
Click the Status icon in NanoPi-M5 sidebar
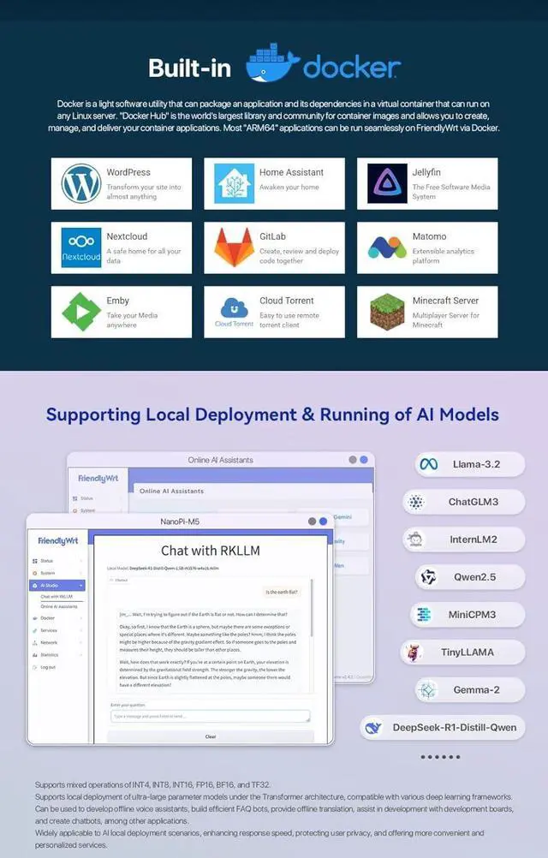coord(35,561)
